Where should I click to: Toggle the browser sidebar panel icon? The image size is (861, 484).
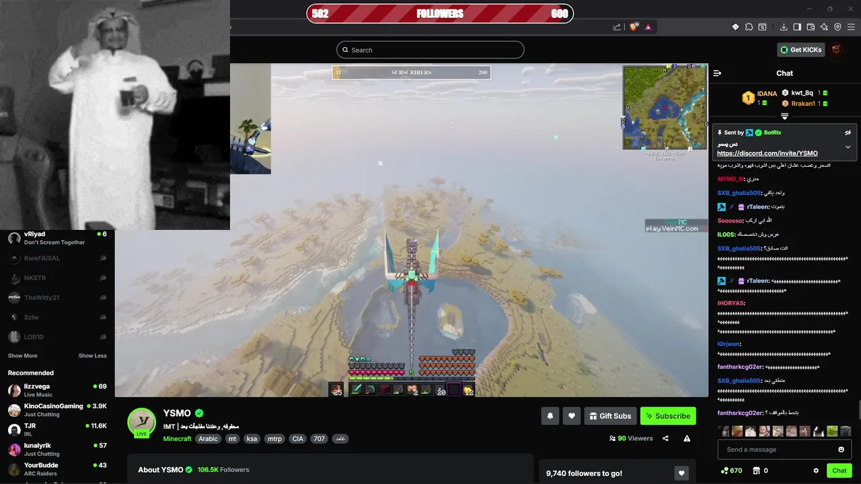[797, 27]
